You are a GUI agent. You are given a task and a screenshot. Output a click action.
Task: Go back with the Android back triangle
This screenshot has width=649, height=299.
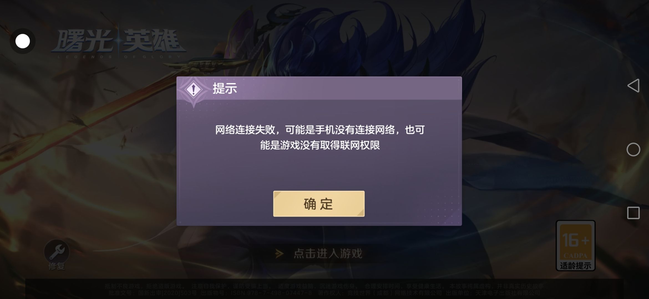tap(633, 86)
